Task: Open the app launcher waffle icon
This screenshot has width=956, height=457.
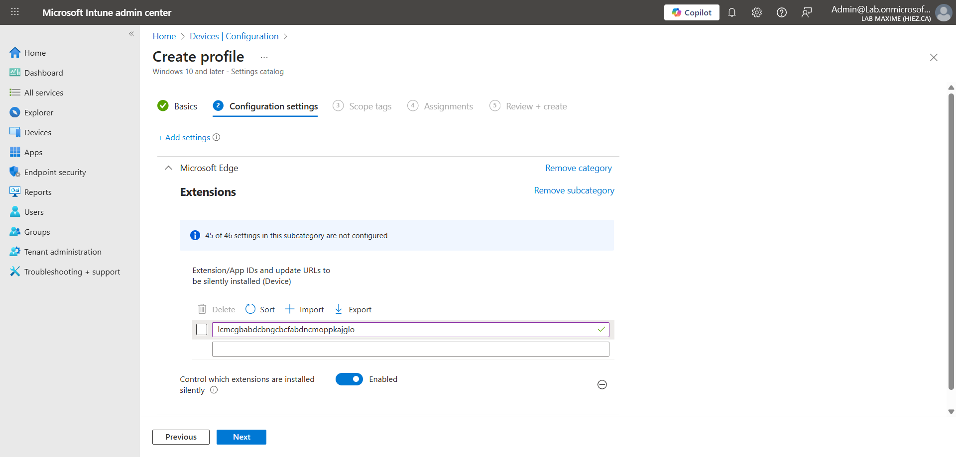Action: point(15,12)
